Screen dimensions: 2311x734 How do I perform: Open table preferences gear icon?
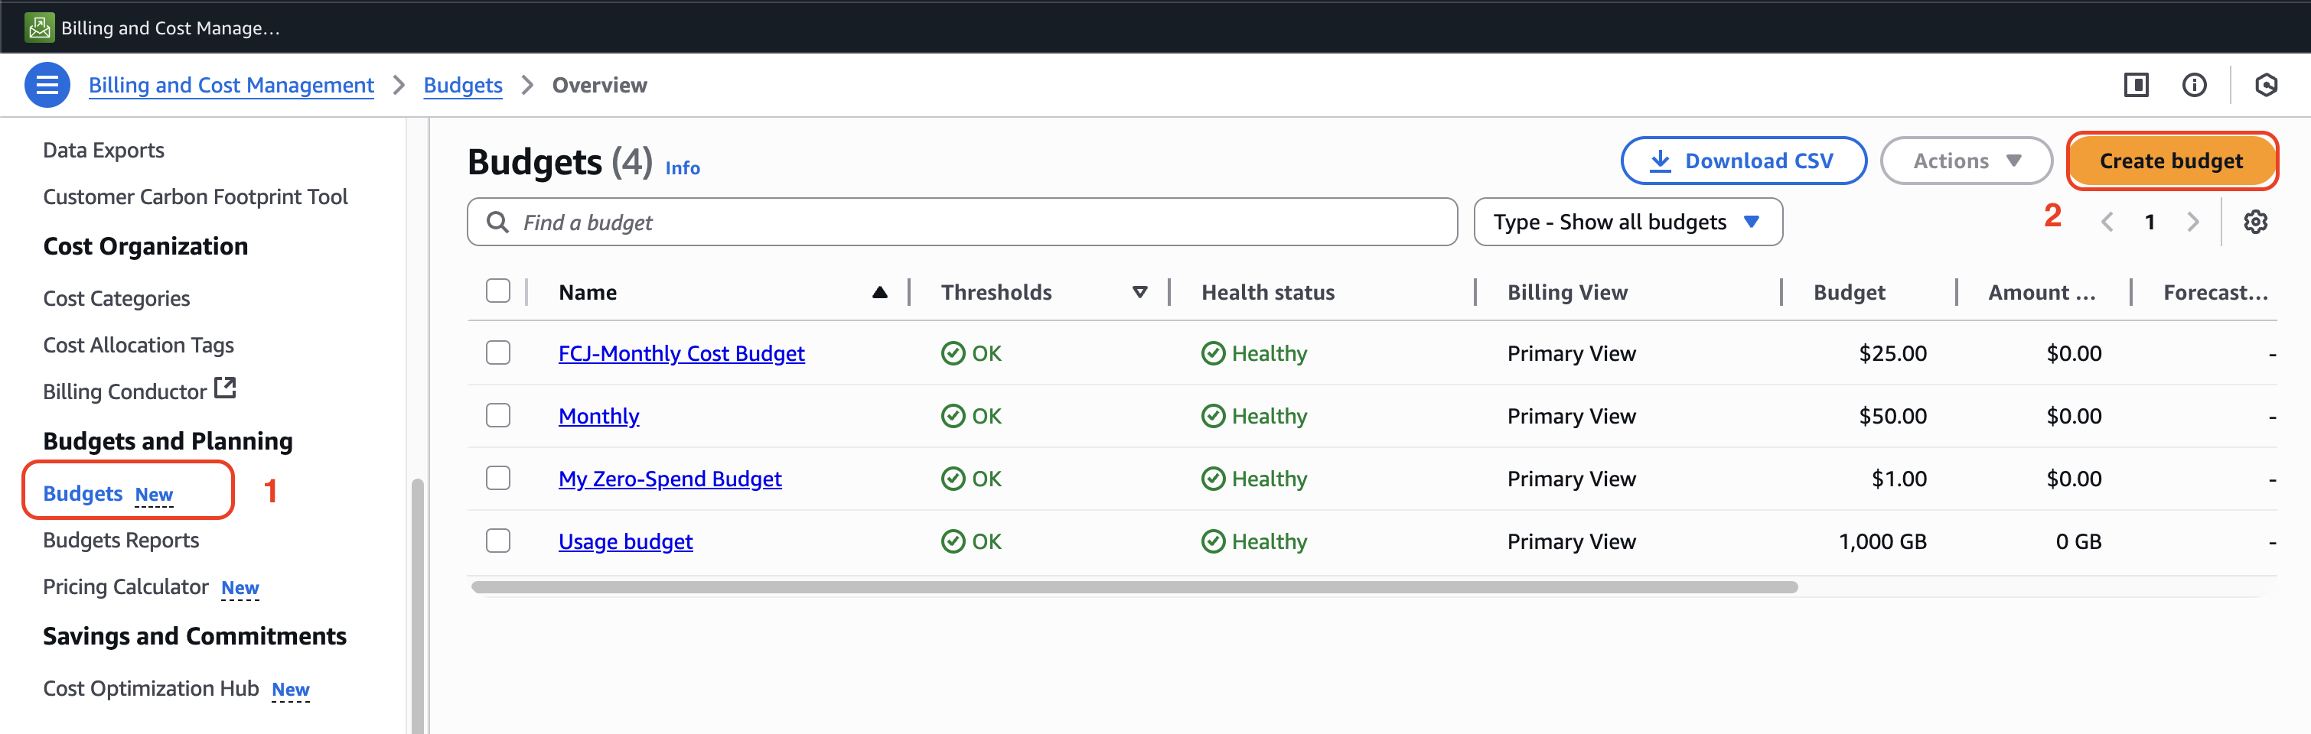[2254, 222]
